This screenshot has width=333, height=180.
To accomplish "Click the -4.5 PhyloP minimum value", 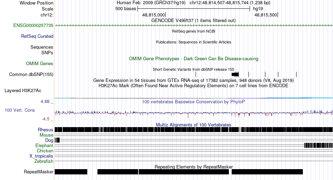I will pos(46,119).
